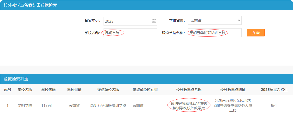Click the 学校名称 column header in table

pyautogui.click(x=25, y=90)
